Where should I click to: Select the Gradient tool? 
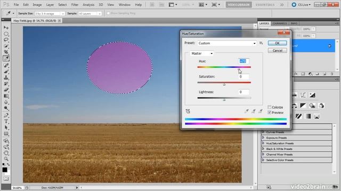[x=6, y=95]
